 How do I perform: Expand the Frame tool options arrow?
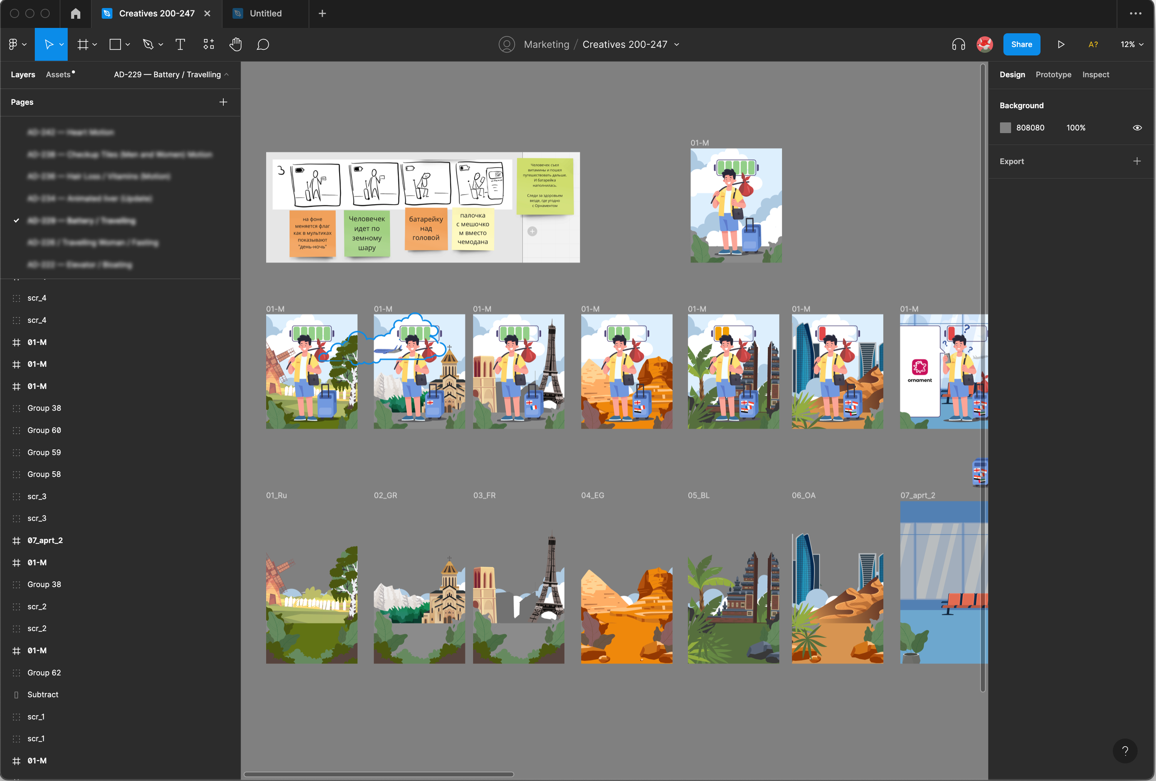click(94, 44)
